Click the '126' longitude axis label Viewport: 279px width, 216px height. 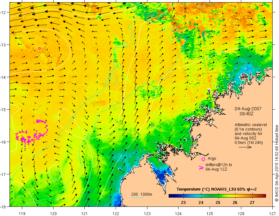(x=241, y=213)
